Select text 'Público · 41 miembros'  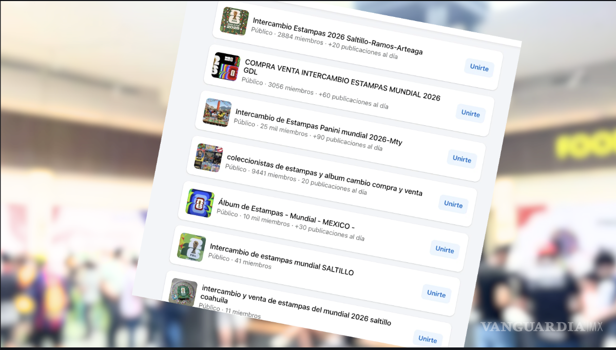239,261
